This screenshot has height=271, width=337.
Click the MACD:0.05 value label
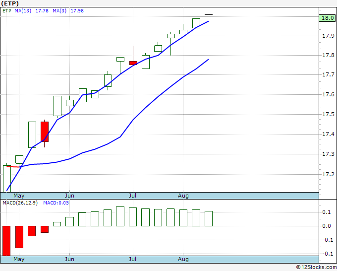[56, 203]
